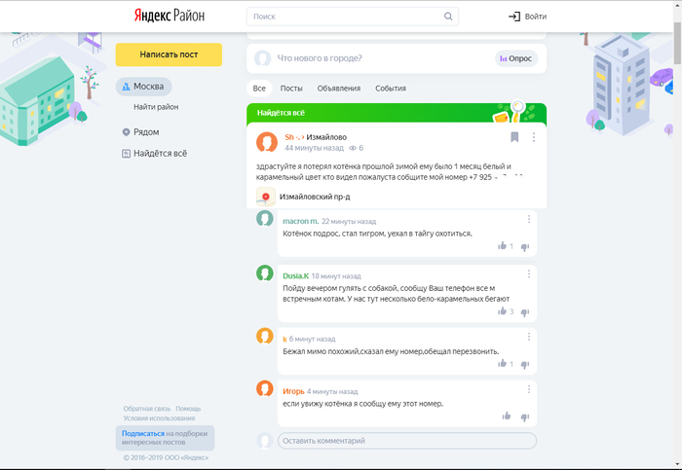Screen dimensions: 682x470
Task: Open the three-dot menu on the post
Action: tap(534, 137)
